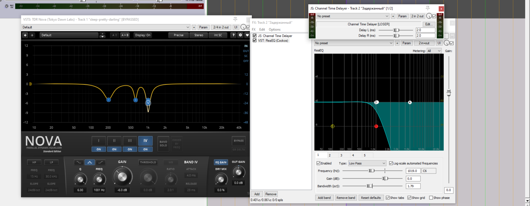Click the Nova band FREQ knob
The height and width of the screenshot is (206, 530).
[x=99, y=179]
